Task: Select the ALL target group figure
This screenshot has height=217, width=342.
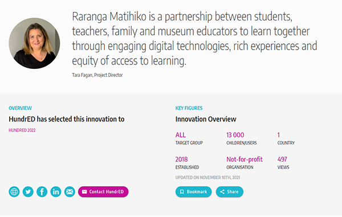Action: click(x=181, y=135)
